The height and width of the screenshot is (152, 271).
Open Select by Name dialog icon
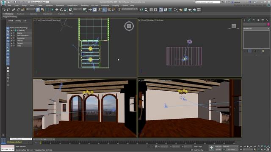click(x=42, y=10)
